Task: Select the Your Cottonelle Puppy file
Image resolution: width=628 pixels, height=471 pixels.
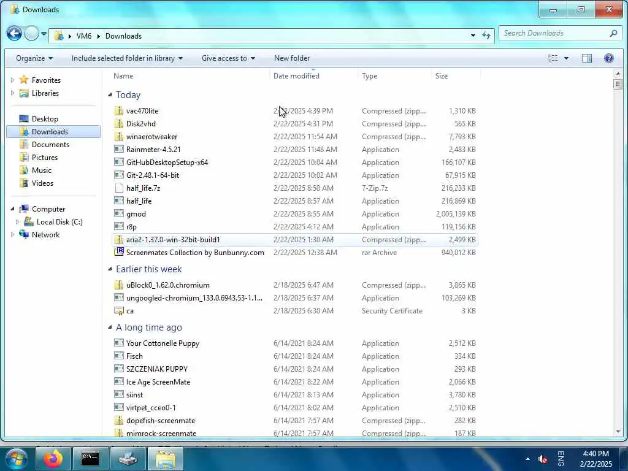Action: coord(162,343)
